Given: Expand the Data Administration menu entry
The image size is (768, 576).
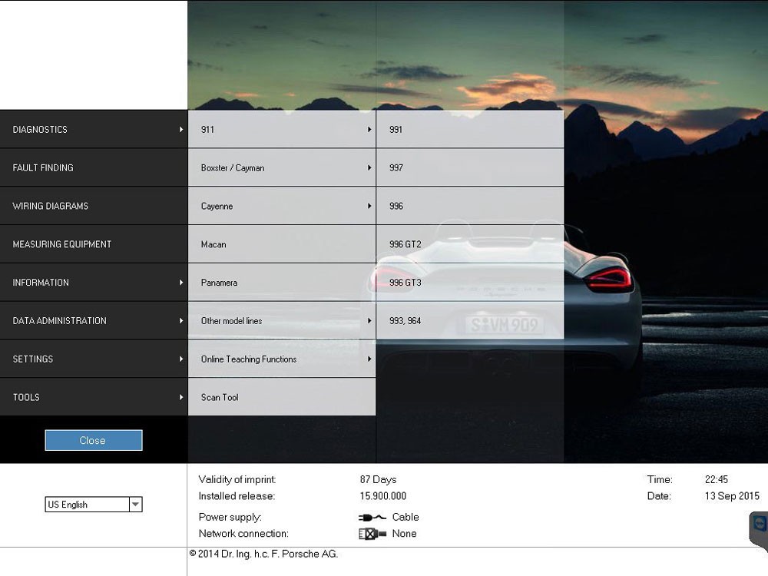Looking at the screenshot, I should [94, 321].
